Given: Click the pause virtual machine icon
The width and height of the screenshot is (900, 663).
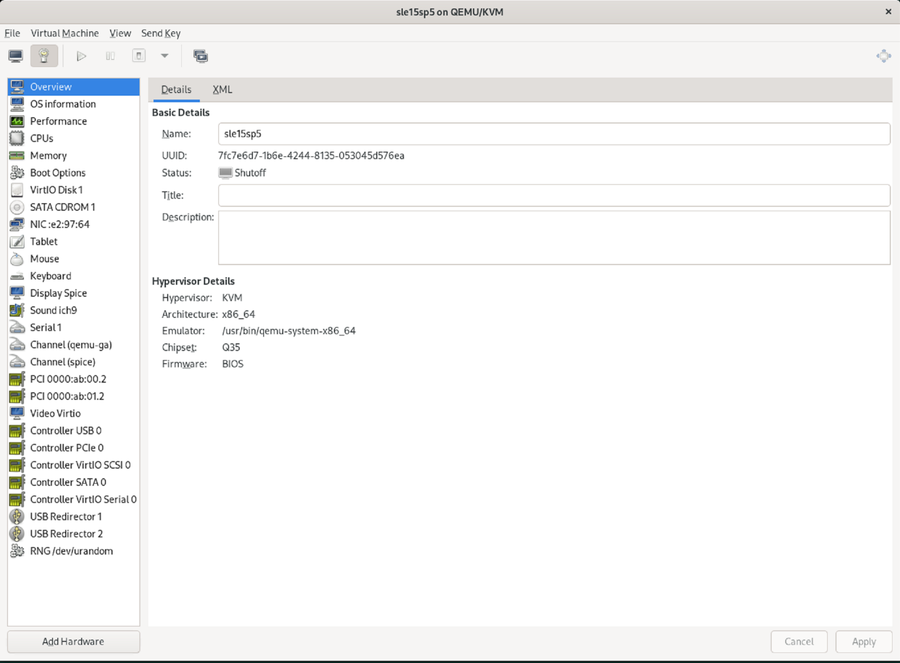Looking at the screenshot, I should pyautogui.click(x=109, y=55).
